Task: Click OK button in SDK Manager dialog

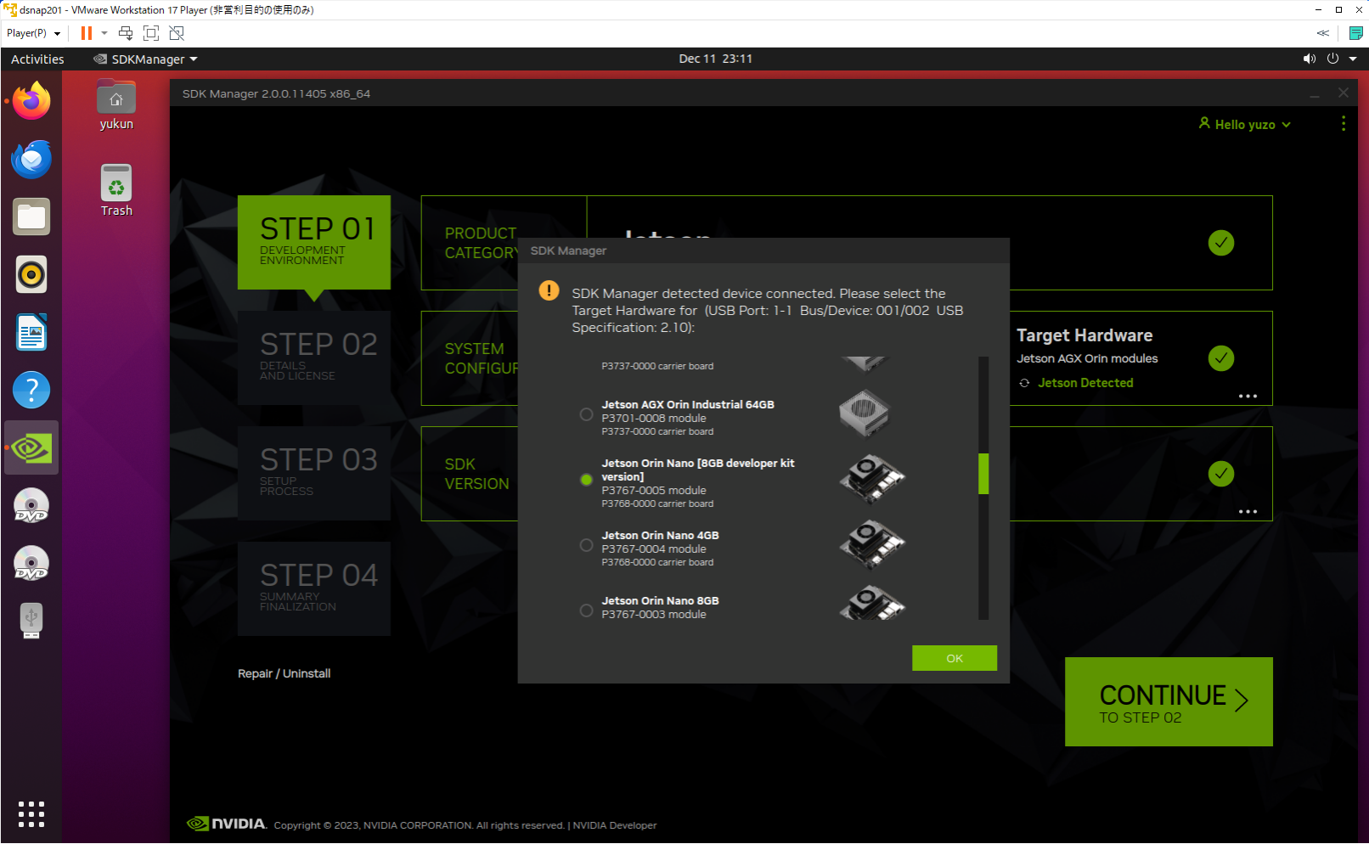Action: (x=955, y=658)
